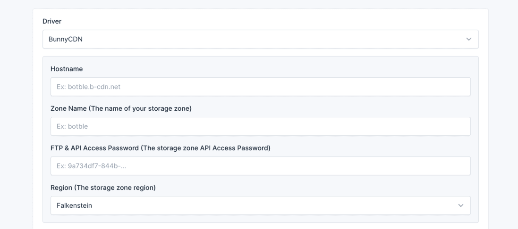Click the chevron arrow in Region select
This screenshot has height=229, width=518.
[461, 205]
